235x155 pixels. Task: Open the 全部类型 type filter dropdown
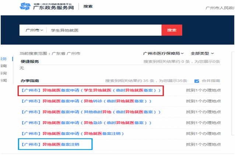tap(202, 54)
